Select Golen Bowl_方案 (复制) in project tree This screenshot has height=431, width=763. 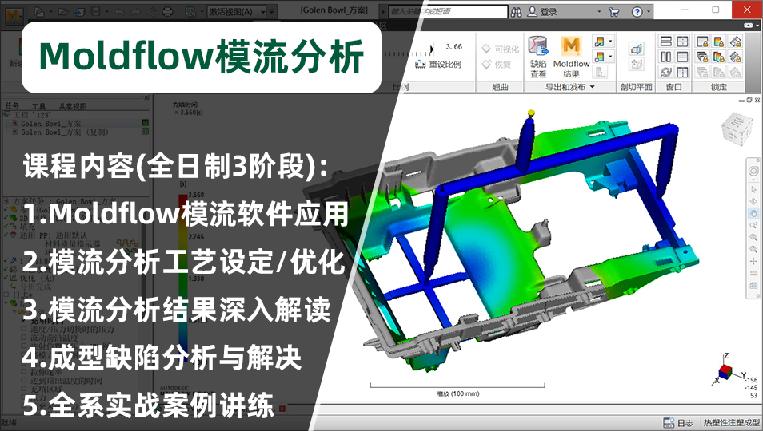coord(64,132)
